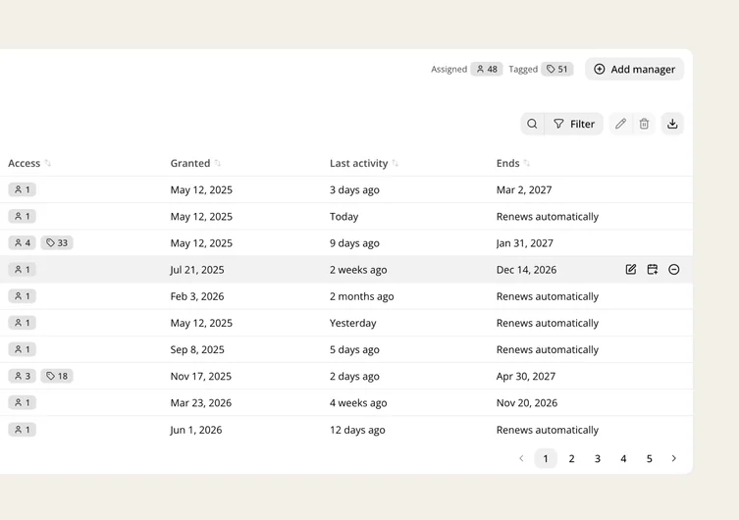Click user badge in Mar 2, 2027 row

point(23,189)
